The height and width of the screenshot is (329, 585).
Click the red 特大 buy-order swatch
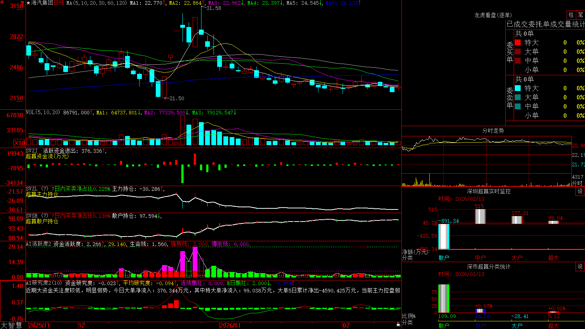(518, 42)
